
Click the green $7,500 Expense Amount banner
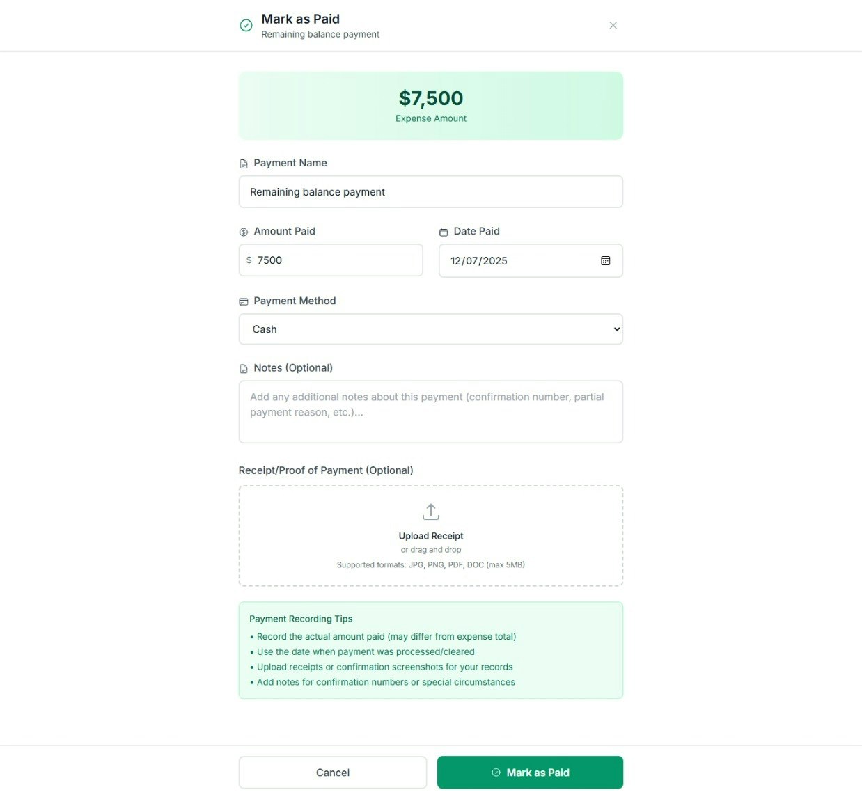(430, 105)
